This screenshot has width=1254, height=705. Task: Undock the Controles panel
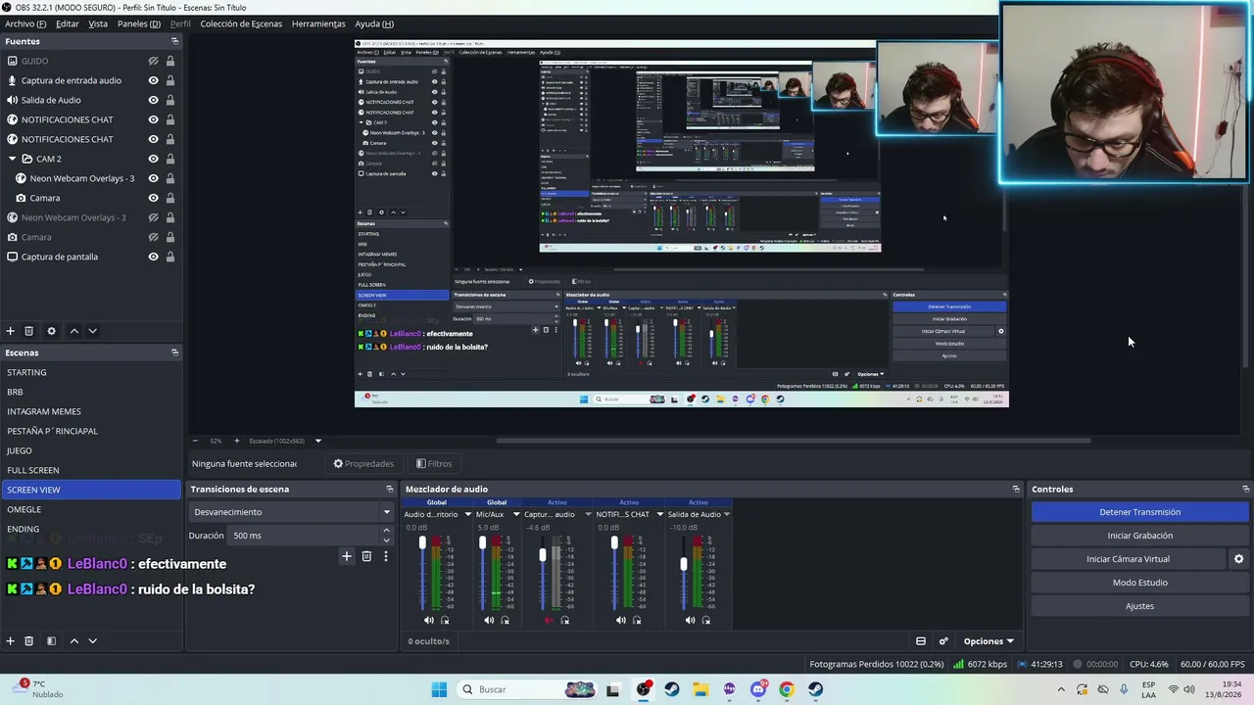tap(1245, 489)
